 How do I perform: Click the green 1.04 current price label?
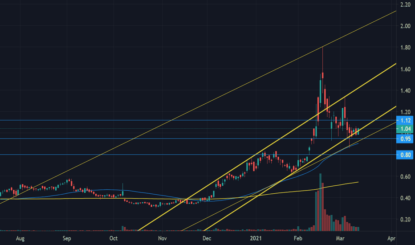click(405, 129)
